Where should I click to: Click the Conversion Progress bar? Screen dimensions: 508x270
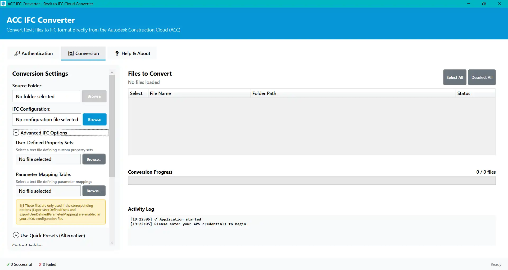[312, 181]
